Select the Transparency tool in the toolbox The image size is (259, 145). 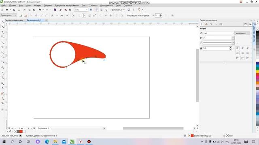coord(3,88)
